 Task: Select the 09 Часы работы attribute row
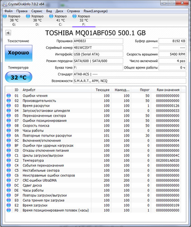click(x=93, y=130)
